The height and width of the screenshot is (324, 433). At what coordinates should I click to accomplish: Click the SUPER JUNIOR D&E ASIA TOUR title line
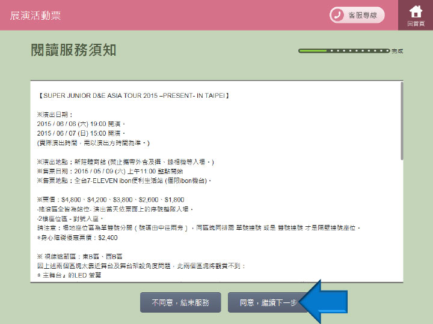pos(132,95)
